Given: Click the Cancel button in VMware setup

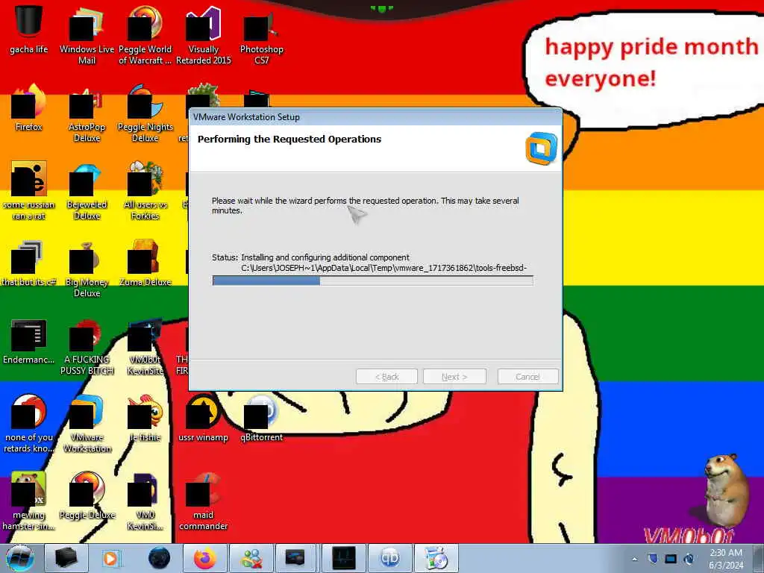Looking at the screenshot, I should [x=527, y=377].
